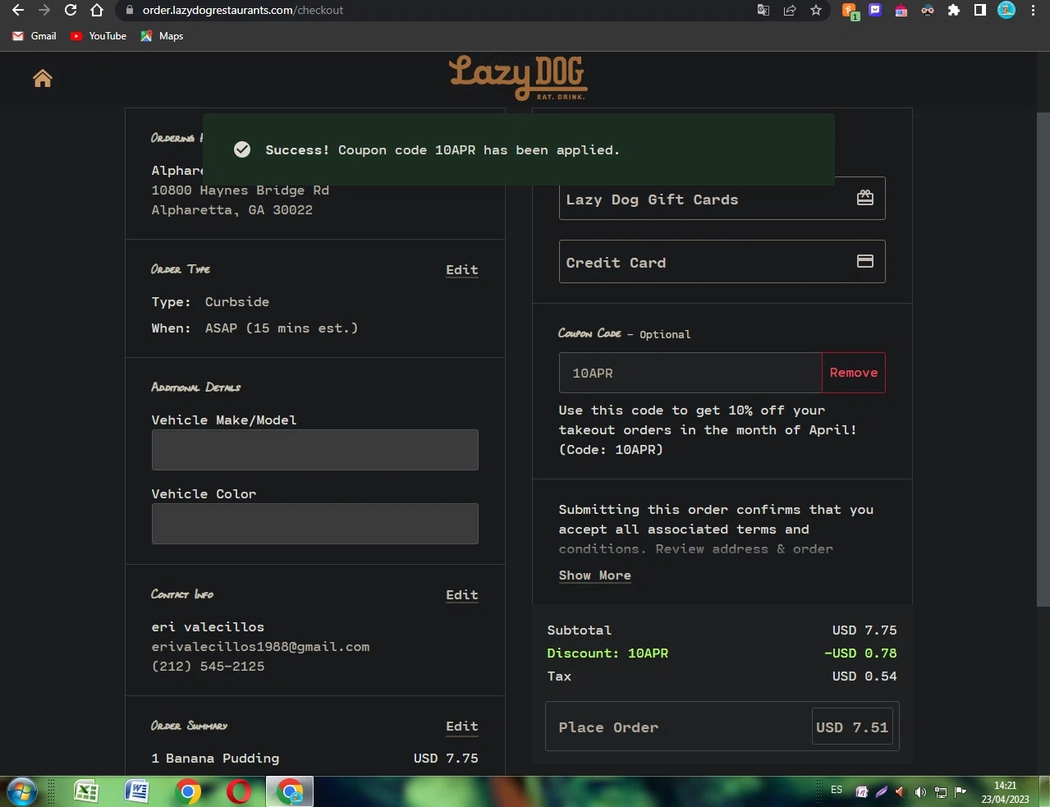Open the first Chrome icon in taskbar
Screen dimensions: 1050x807
(x=188, y=791)
